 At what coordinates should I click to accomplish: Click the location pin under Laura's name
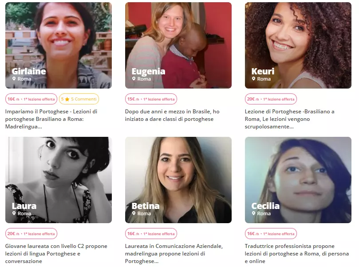pyautogui.click(x=14, y=213)
